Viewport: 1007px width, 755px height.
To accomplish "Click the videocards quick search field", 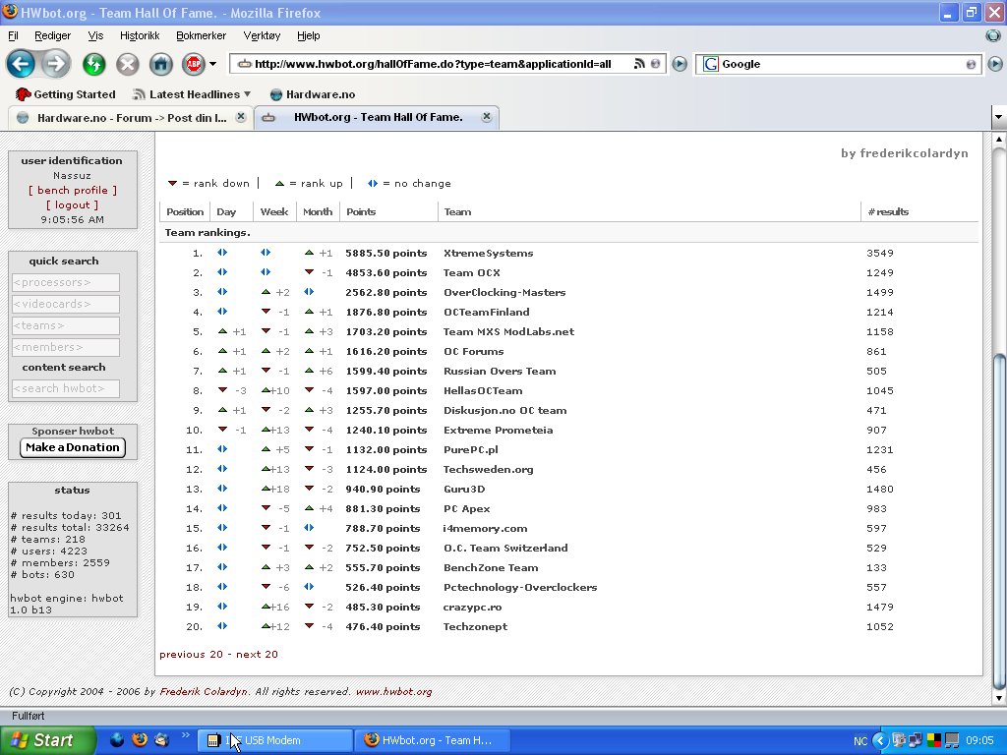I will click(x=66, y=305).
